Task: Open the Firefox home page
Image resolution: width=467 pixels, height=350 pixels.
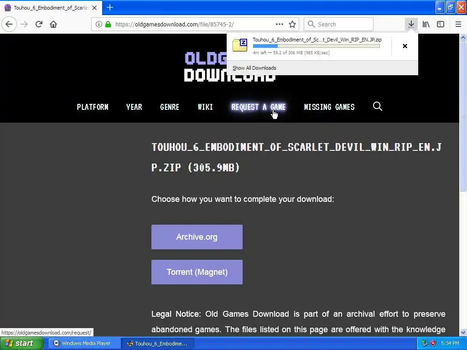Action: click(53, 24)
